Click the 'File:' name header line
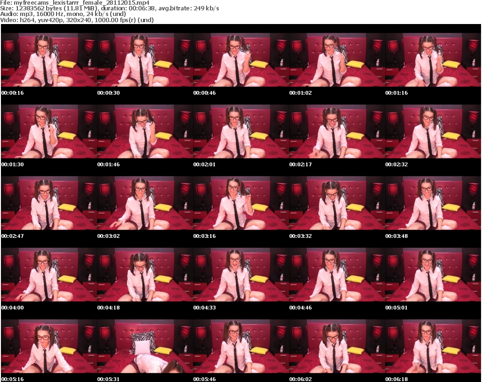Screen dimensions: 482x382 point(75,2)
